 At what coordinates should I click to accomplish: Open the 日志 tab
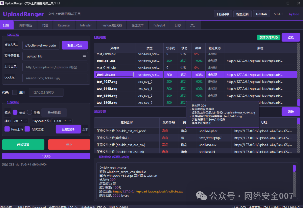178,25
